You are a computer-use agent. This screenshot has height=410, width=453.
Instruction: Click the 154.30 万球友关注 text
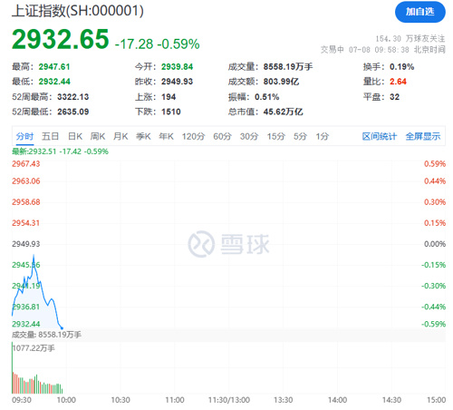pyautogui.click(x=410, y=39)
